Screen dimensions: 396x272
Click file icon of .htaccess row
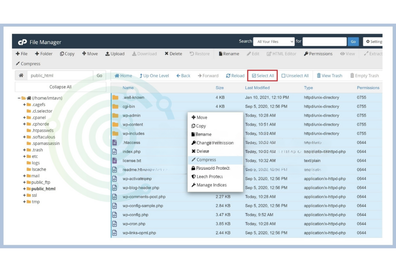pos(115,142)
